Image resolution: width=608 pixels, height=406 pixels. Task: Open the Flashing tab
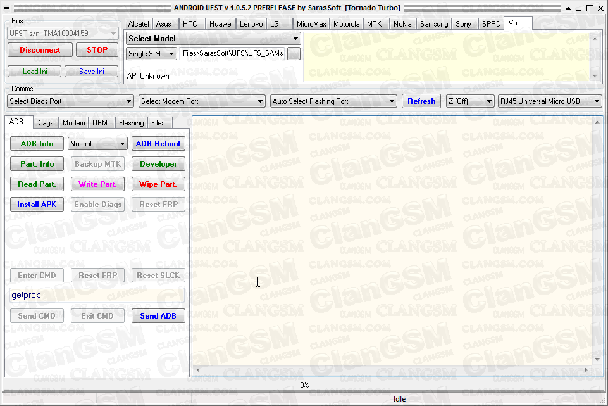[x=132, y=123]
